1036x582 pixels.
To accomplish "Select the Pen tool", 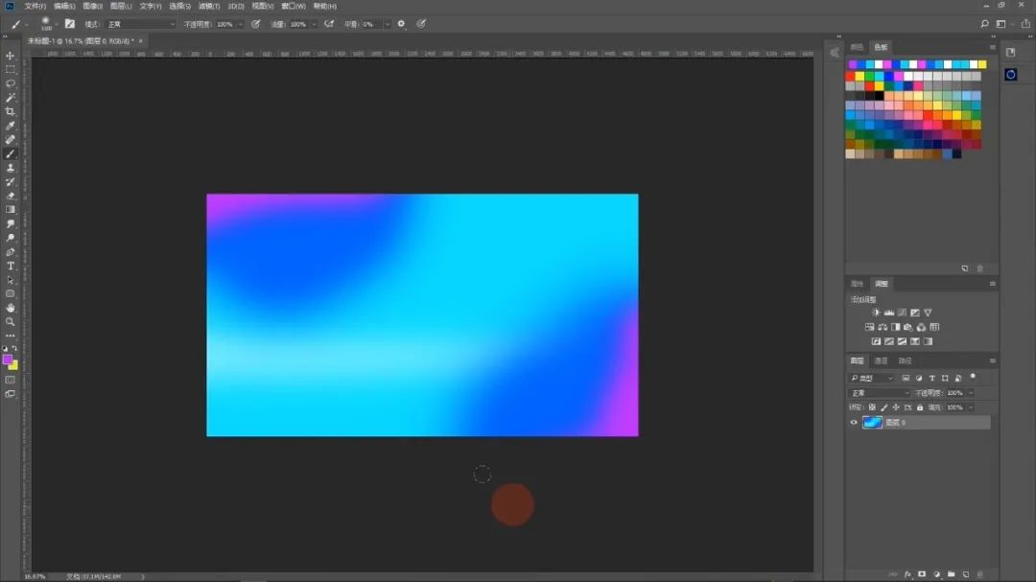I will point(10,252).
